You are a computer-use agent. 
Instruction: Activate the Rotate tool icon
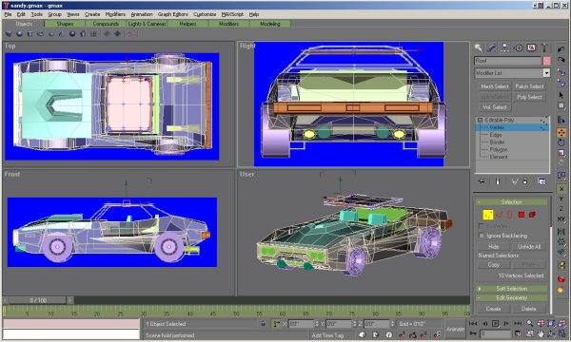coord(561,142)
